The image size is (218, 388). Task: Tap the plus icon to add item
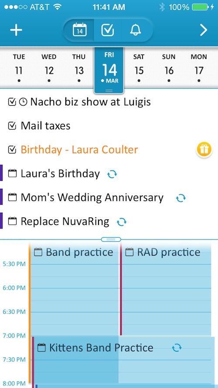click(x=16, y=30)
